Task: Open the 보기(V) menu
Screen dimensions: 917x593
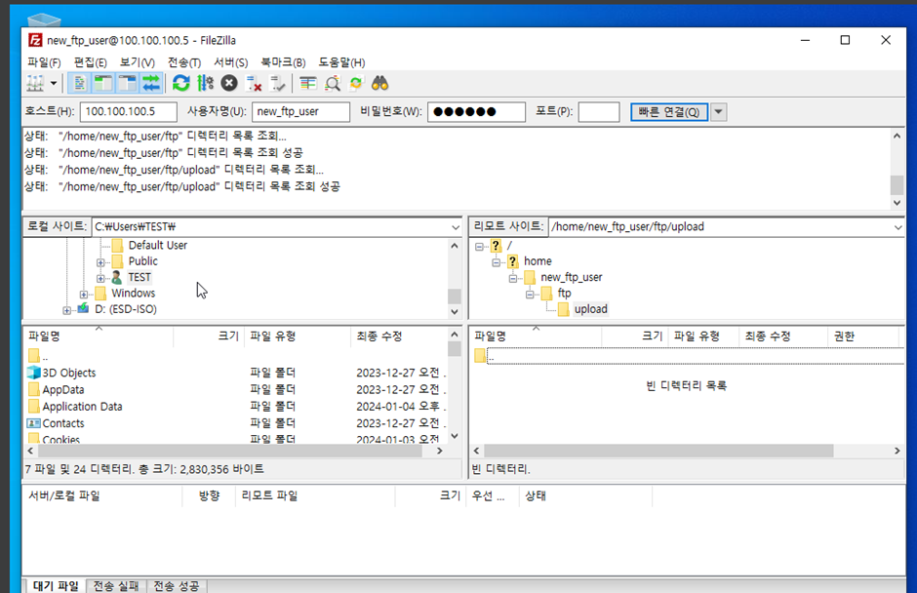Action: tap(137, 62)
